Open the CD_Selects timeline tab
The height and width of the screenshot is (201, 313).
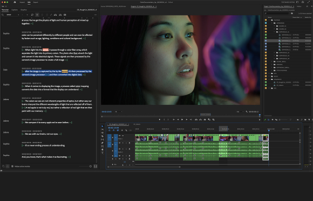(137, 124)
